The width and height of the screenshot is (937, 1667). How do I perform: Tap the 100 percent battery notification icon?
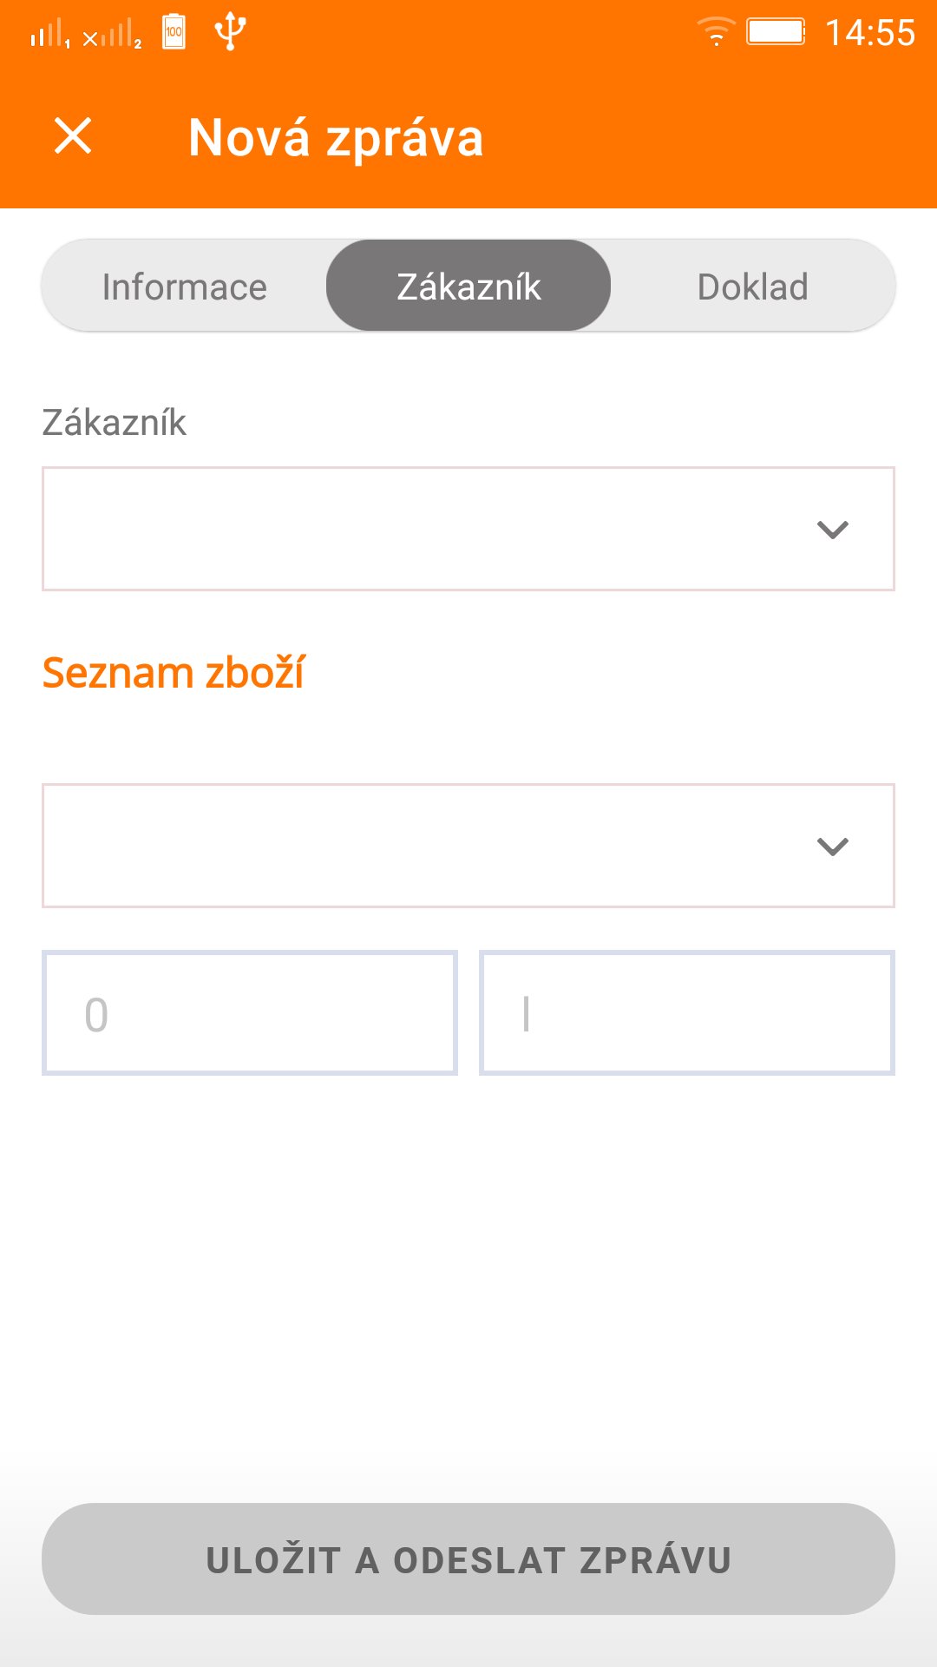point(174,32)
